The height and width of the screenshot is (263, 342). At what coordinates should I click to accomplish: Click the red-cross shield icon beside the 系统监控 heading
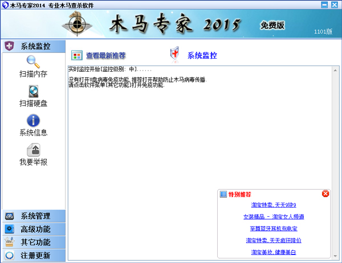(x=175, y=55)
